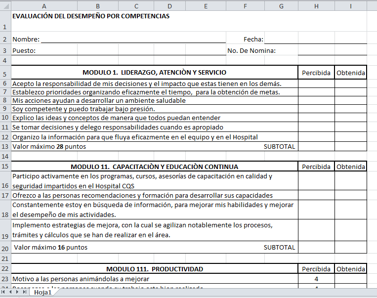Click 'Obtenida' header of Modulo 1

351,73
